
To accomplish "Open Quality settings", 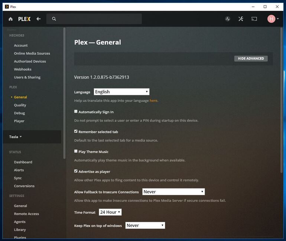I will pos(20,105).
